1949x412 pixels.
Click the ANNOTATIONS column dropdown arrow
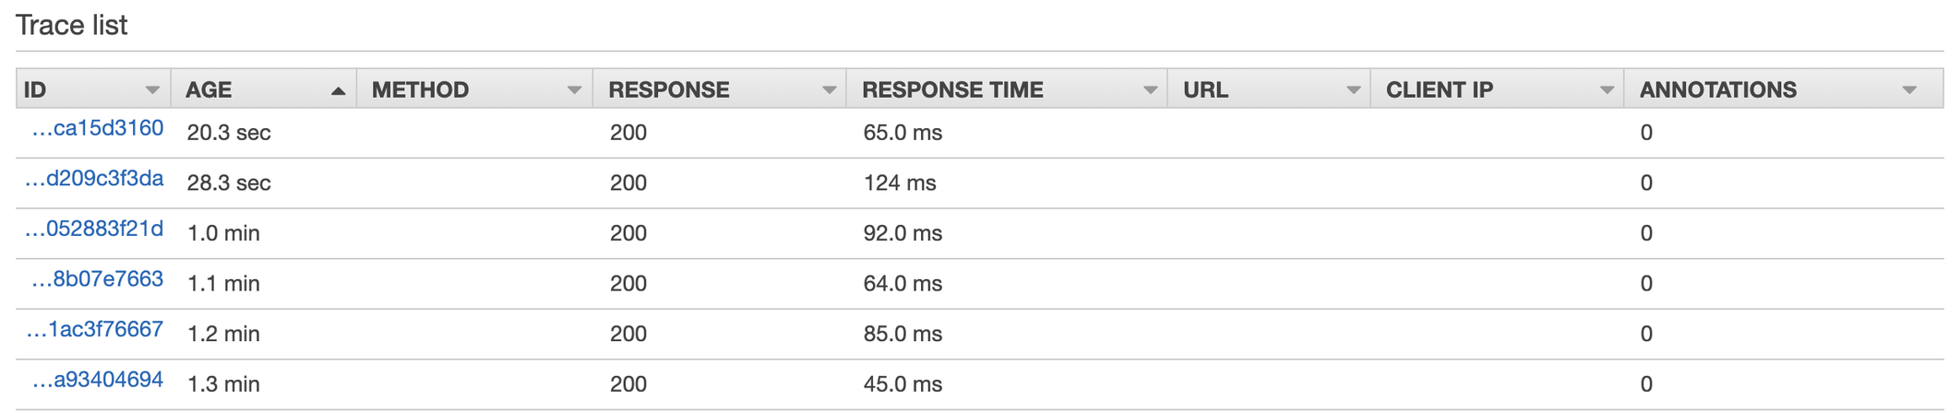click(x=1909, y=90)
